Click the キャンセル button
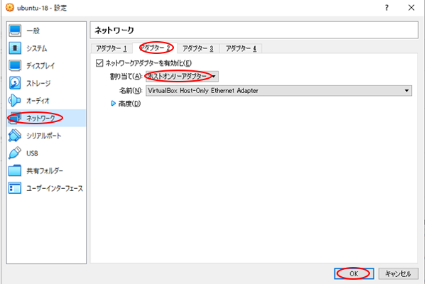The image size is (426, 284). 398,273
